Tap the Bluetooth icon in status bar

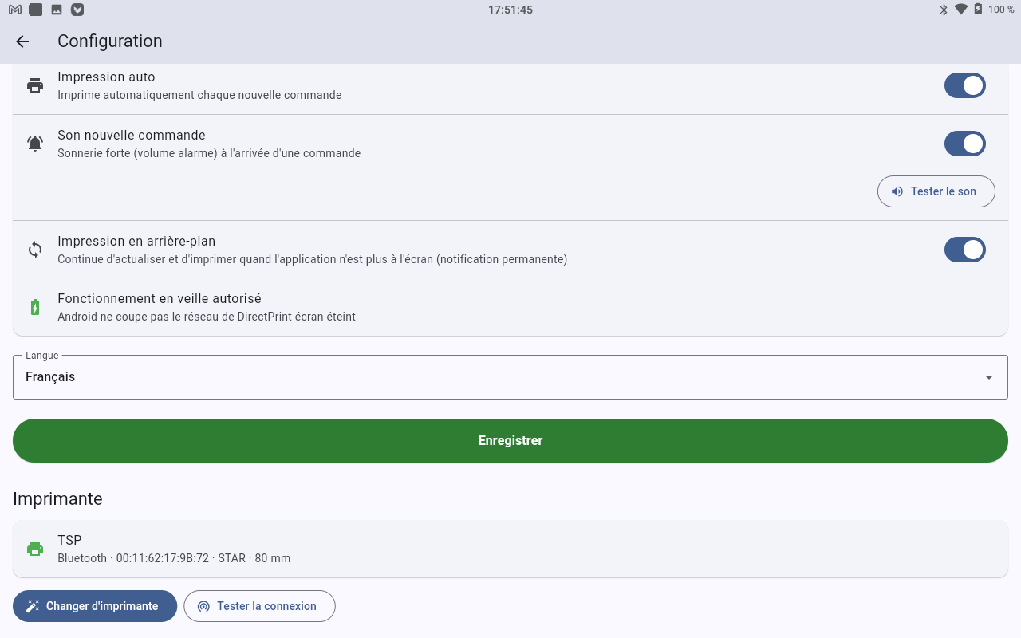point(943,10)
